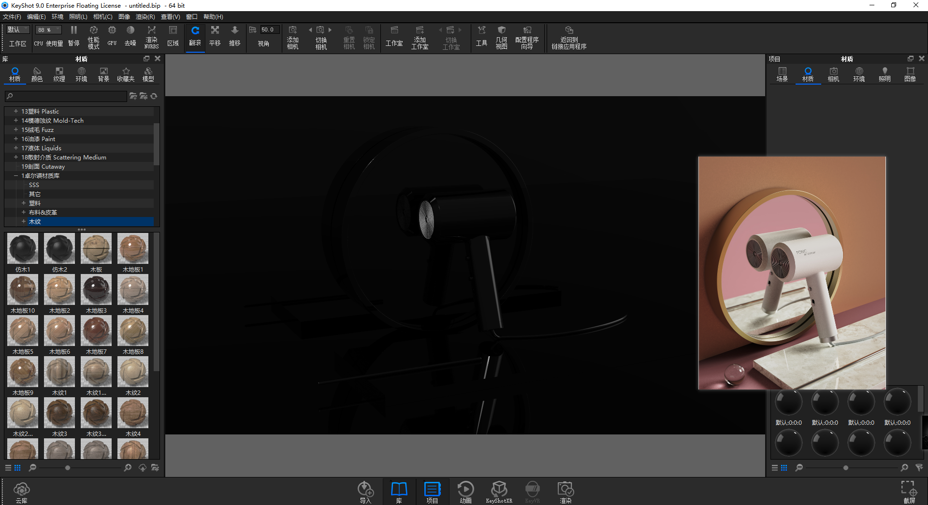Expand the 布料&皮革 subfolder

coord(23,212)
